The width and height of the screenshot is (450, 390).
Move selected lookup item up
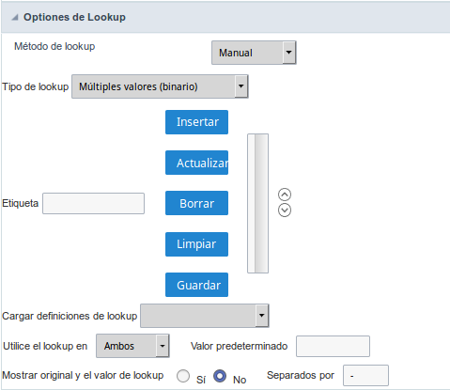point(285,195)
